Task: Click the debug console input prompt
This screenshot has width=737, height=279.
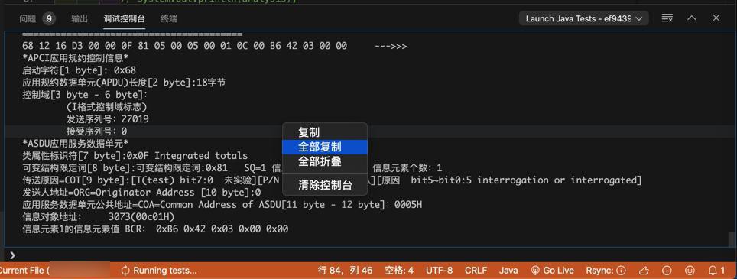Action: [367, 255]
